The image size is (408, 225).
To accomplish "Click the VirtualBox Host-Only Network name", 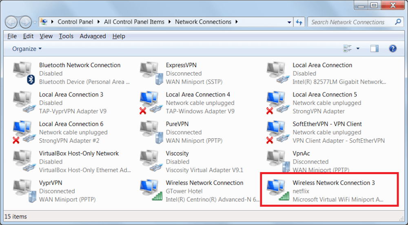I will pyautogui.click(x=79, y=153).
